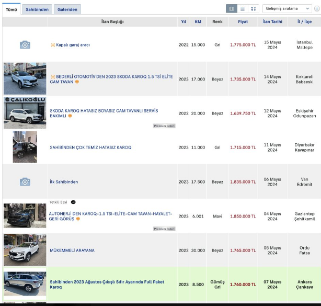The height and width of the screenshot is (306, 321).
Task: Open the Gelişmiş sıralama sorting dropdown
Action: pos(287,8)
